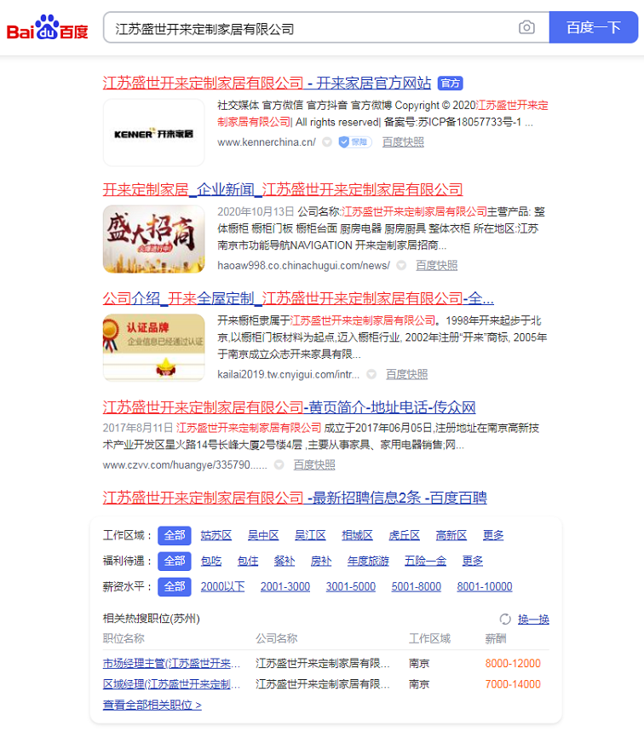Filter benefits by 年度旅游
The height and width of the screenshot is (732, 644).
click(x=368, y=561)
